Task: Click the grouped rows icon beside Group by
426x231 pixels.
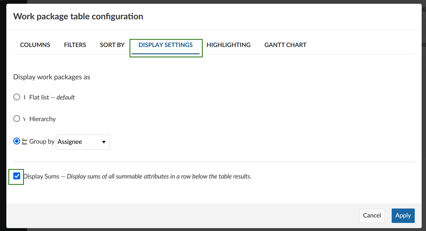Action: pyautogui.click(x=25, y=142)
